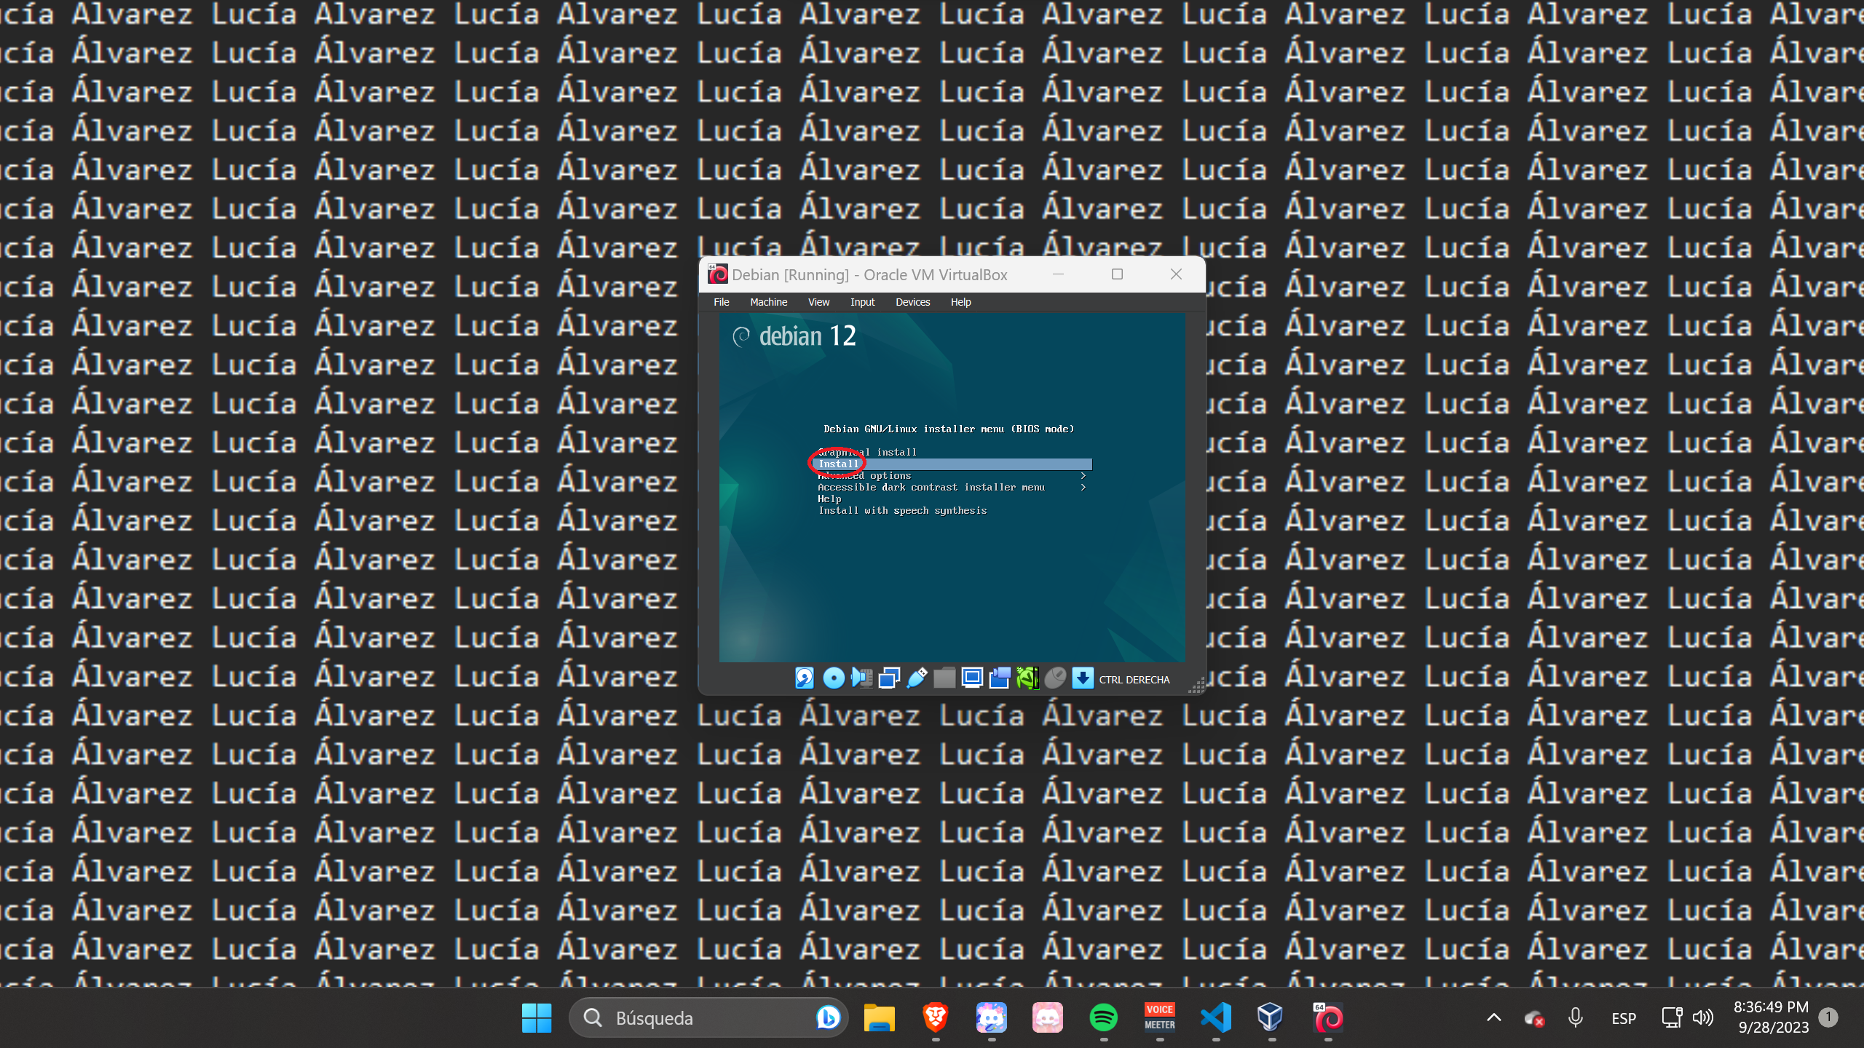Viewport: 1864px width, 1048px height.
Task: Open the Devices menu in VirtualBox
Action: pos(912,301)
